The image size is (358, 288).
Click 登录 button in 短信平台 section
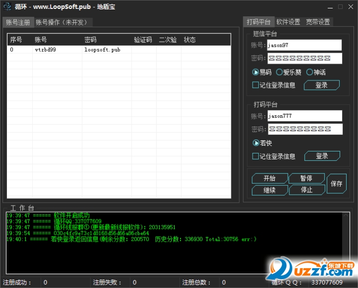coord(322,85)
